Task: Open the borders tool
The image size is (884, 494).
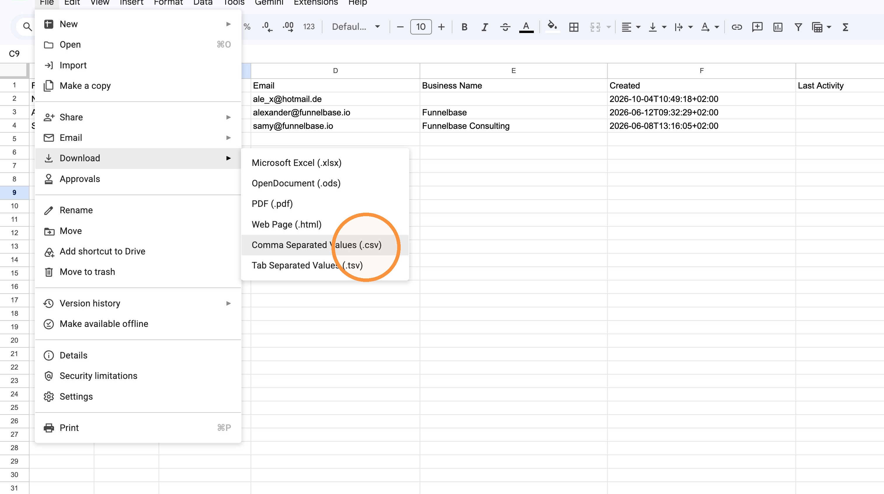Action: pos(574,27)
